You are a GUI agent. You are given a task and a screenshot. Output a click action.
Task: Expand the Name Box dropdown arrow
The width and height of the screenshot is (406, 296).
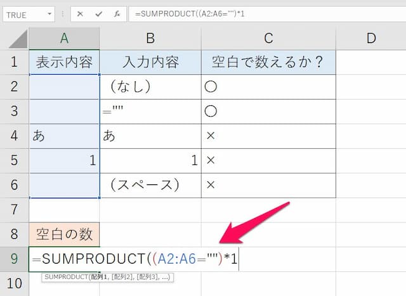click(49, 14)
